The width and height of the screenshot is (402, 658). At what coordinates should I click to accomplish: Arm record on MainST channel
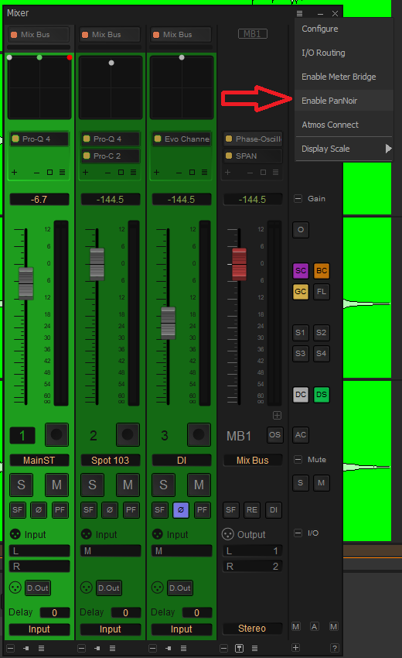56,435
